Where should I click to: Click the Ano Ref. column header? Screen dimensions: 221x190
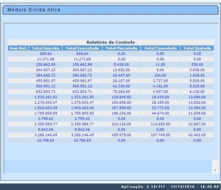coord(18,48)
